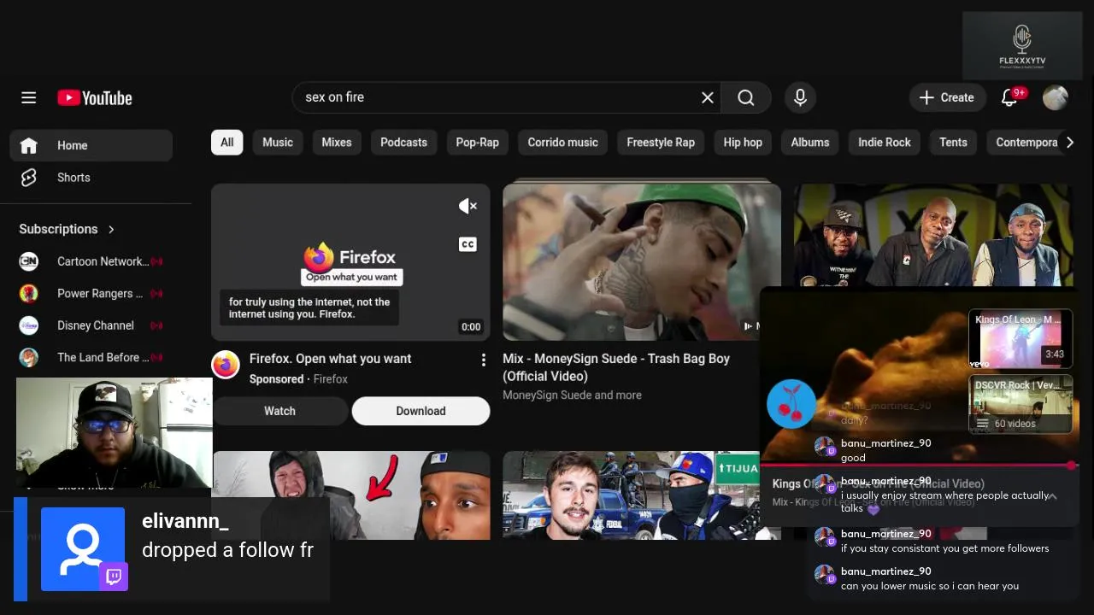Open the hamburger guide menu
The width and height of the screenshot is (1094, 615).
[x=28, y=97]
